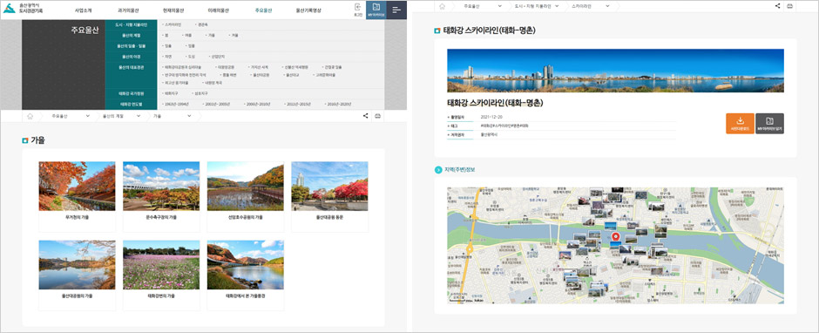Image resolution: width=819 pixels, height=333 pixels.
Task: Share the 태화강 스카이라인 detail page
Action: (x=778, y=6)
